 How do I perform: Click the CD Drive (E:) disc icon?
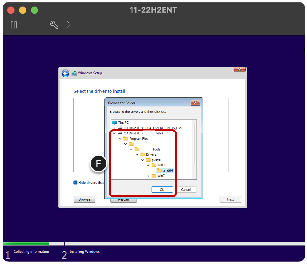click(x=120, y=133)
